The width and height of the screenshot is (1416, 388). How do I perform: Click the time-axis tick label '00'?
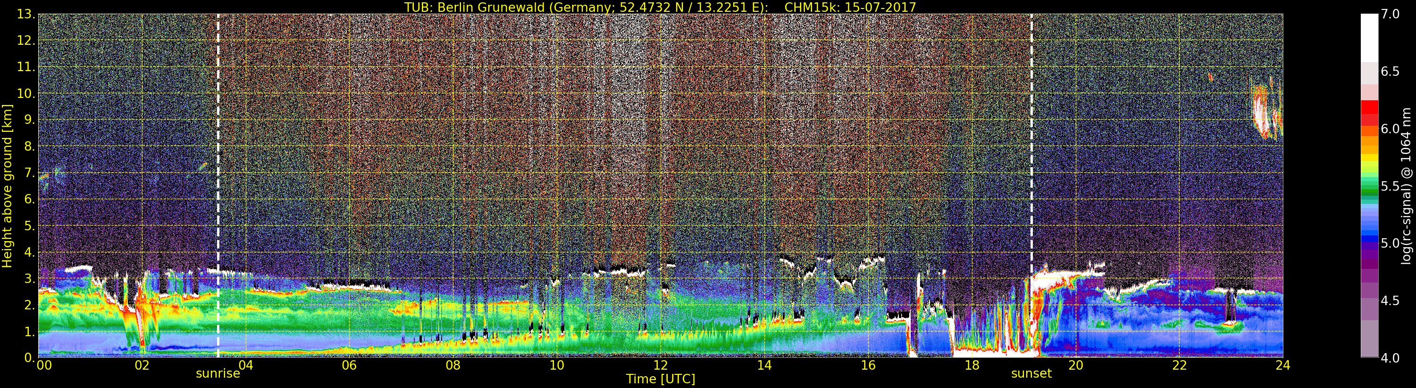click(44, 365)
